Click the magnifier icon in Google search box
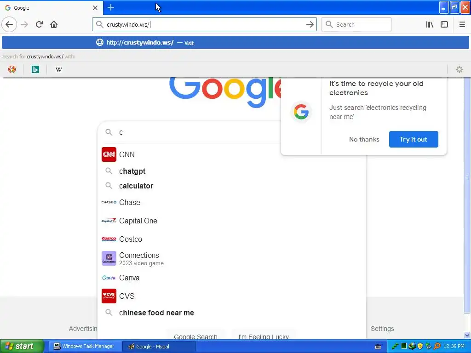The width and height of the screenshot is (471, 353). tap(109, 132)
